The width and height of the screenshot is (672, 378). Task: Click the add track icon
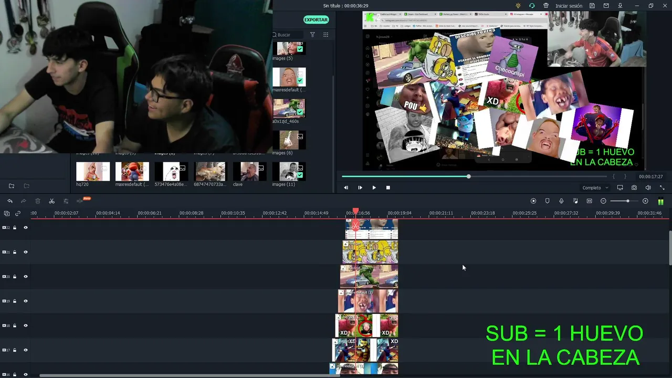(x=7, y=214)
